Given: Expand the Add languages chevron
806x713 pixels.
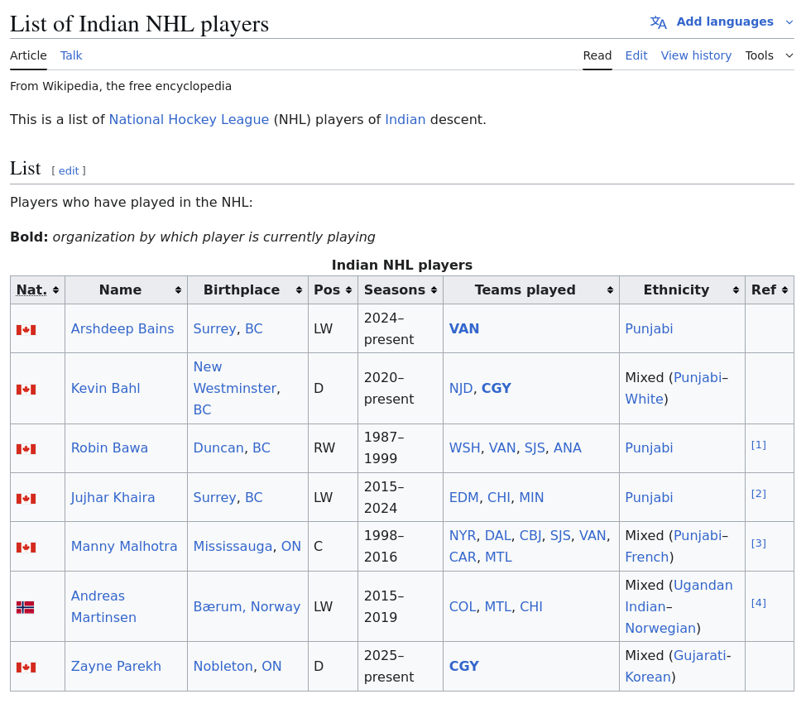Looking at the screenshot, I should click(x=789, y=22).
